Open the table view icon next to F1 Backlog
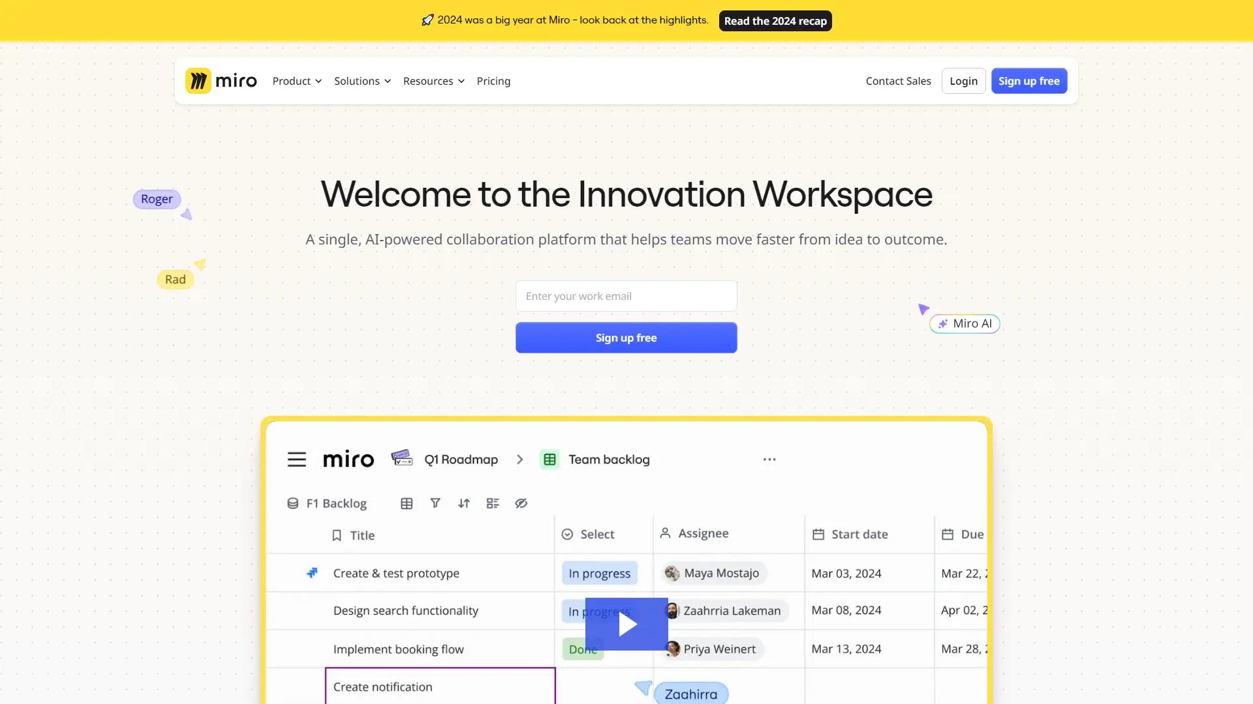Image resolution: width=1253 pixels, height=704 pixels. pos(407,503)
